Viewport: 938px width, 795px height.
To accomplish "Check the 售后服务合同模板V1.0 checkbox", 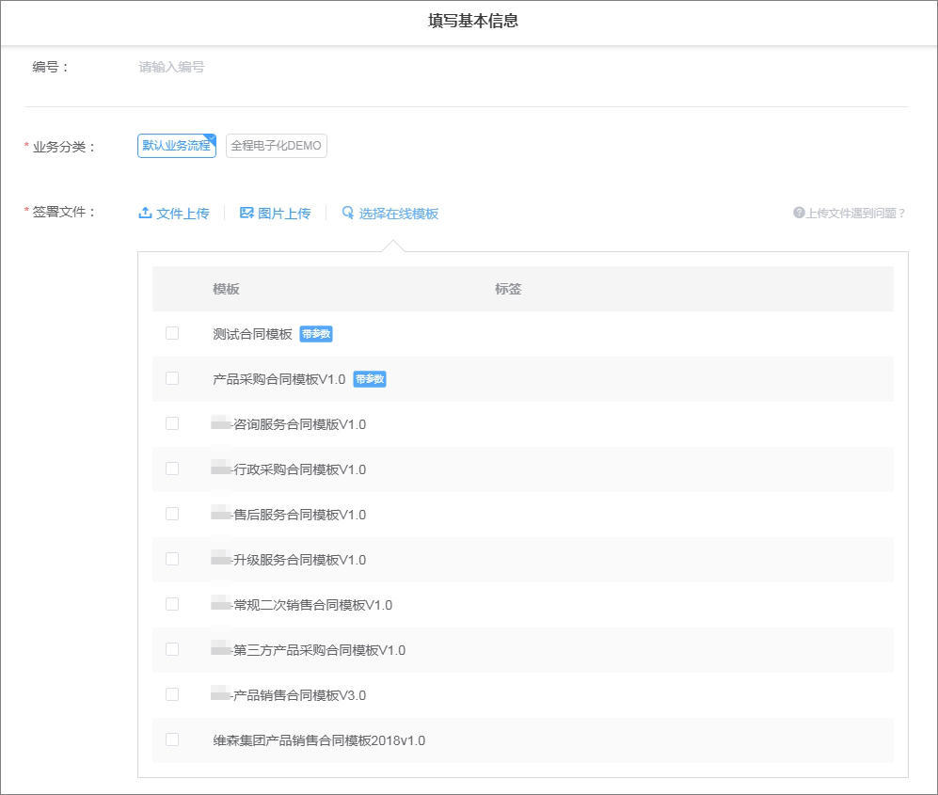I will tap(172, 514).
